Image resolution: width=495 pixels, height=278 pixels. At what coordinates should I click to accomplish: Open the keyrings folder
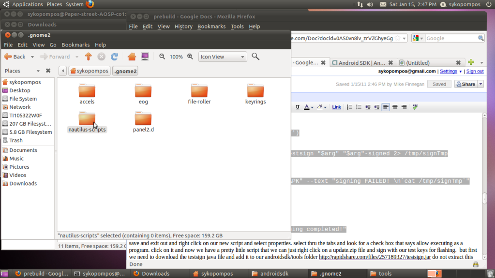click(255, 94)
